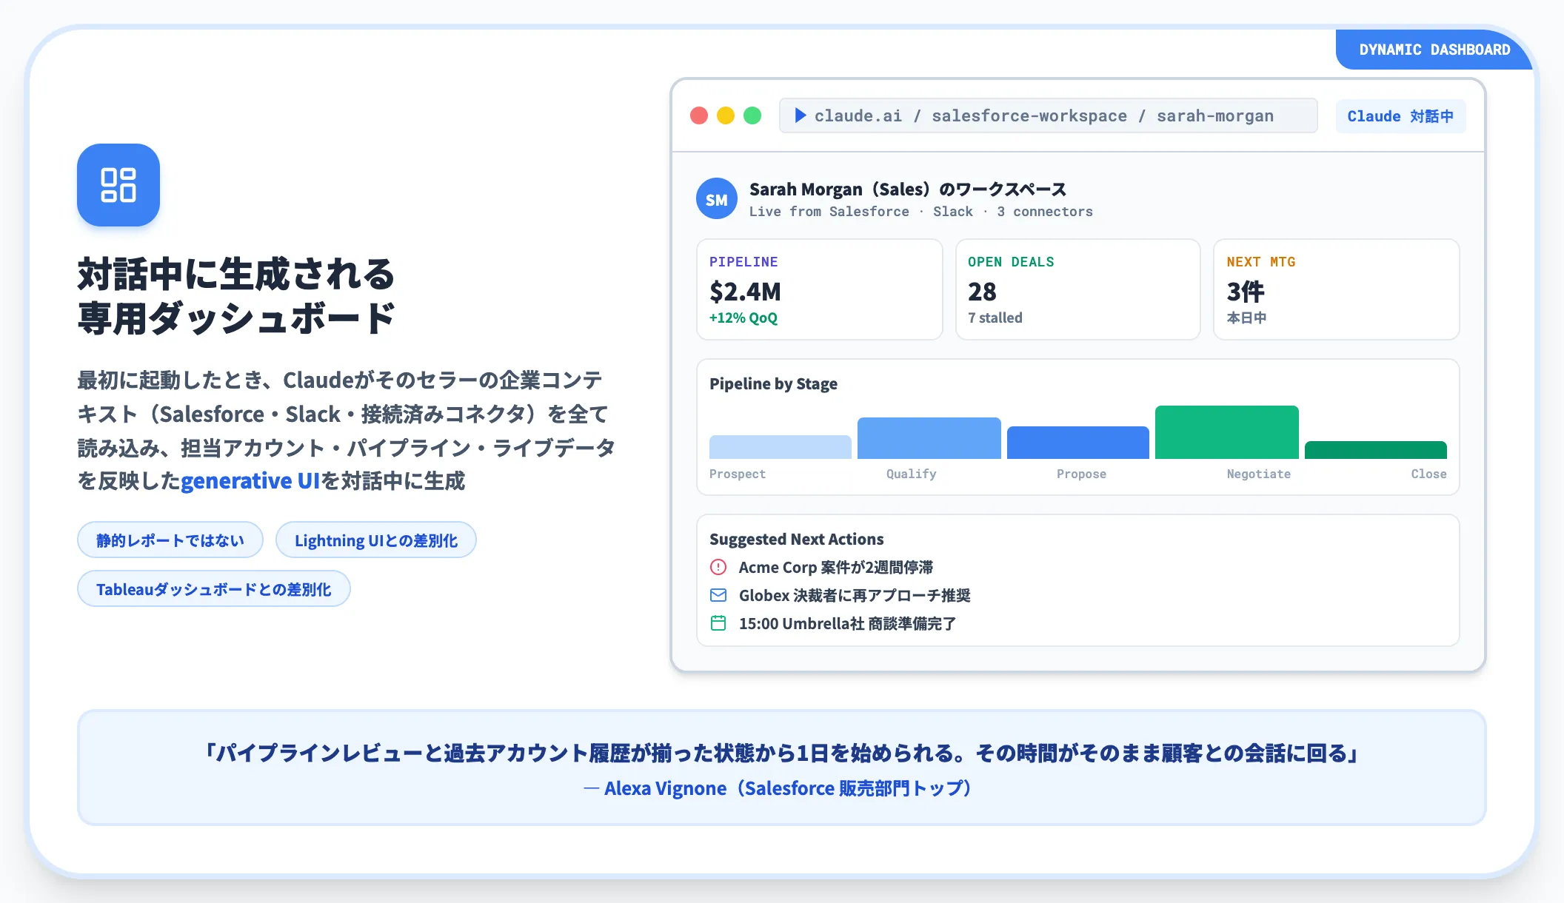This screenshot has width=1564, height=903.
Task: Click the Qualify stage bar
Action: tap(929, 438)
